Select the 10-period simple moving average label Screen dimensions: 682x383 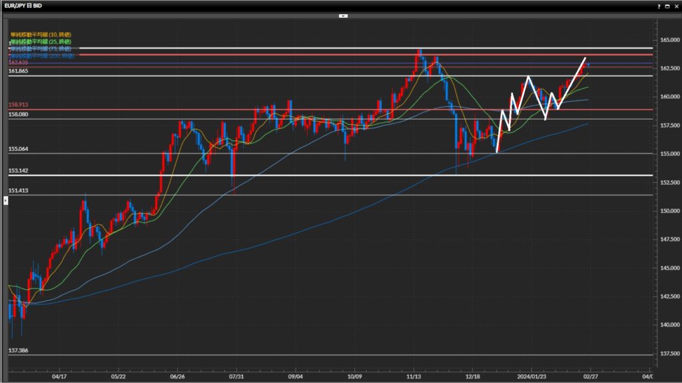(x=41, y=34)
